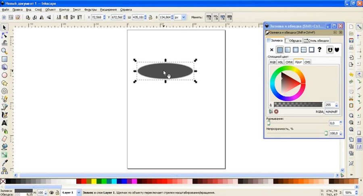
Task: Select the Bezier pen tool
Action: [4, 107]
